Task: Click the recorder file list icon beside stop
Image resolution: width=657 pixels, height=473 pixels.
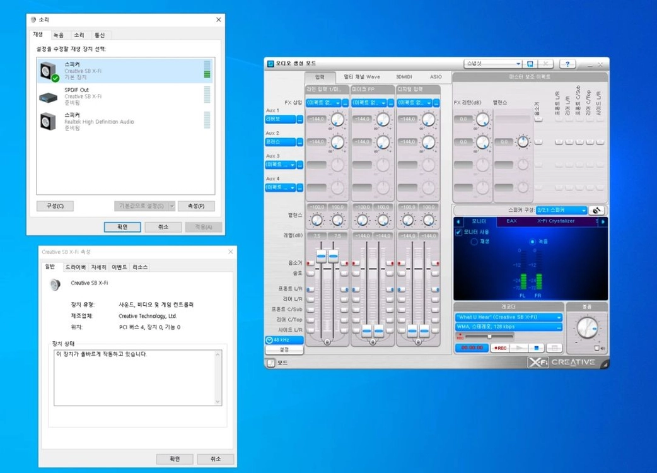Action: (554, 347)
